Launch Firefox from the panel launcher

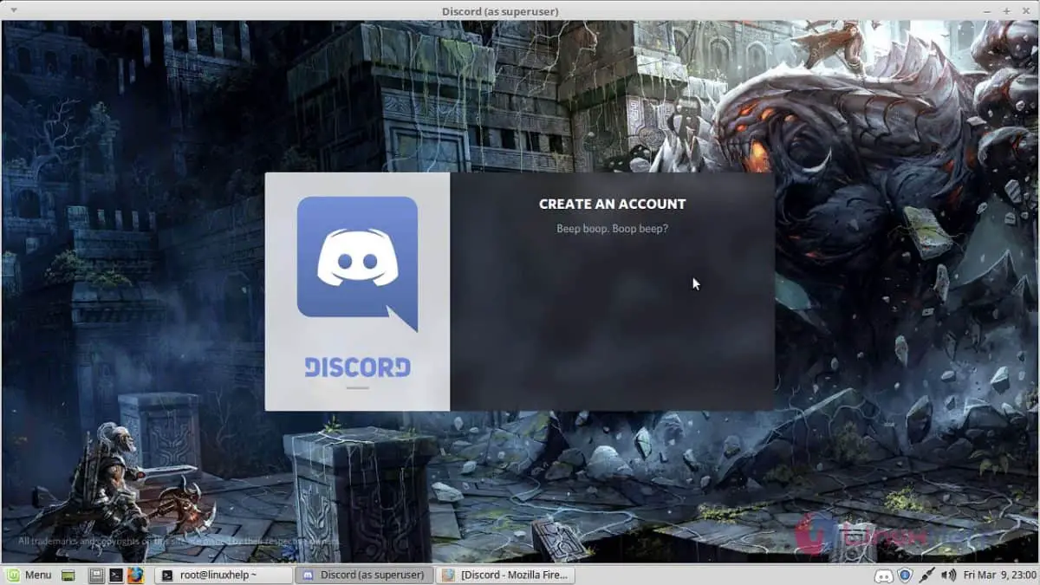coord(135,575)
